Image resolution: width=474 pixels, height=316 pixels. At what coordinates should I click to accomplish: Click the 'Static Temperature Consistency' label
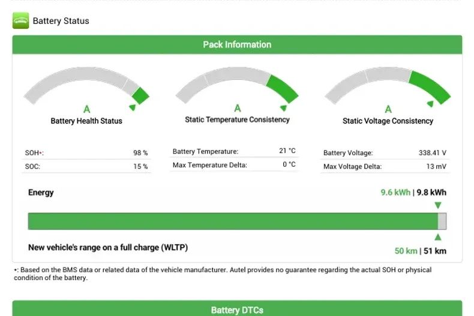click(x=238, y=120)
